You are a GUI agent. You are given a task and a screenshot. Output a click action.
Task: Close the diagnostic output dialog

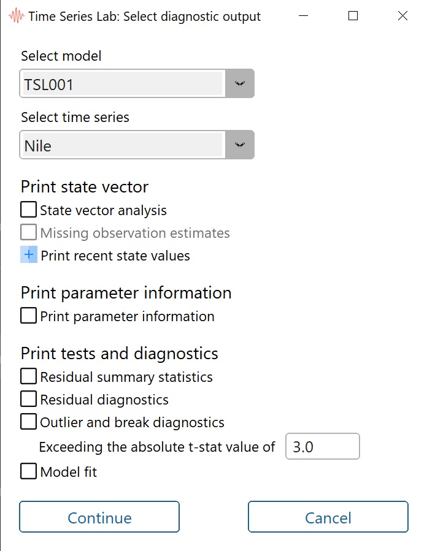(x=402, y=17)
